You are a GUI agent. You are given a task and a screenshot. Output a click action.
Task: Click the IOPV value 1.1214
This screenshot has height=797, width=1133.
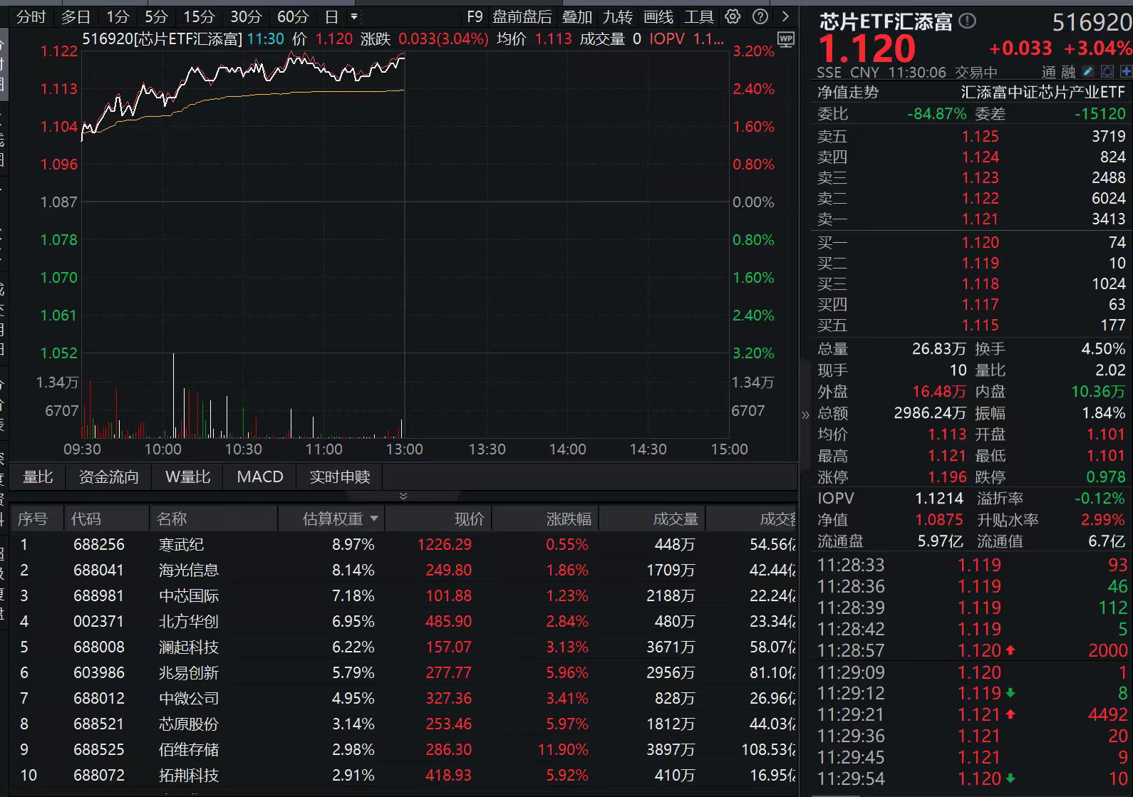pos(939,499)
